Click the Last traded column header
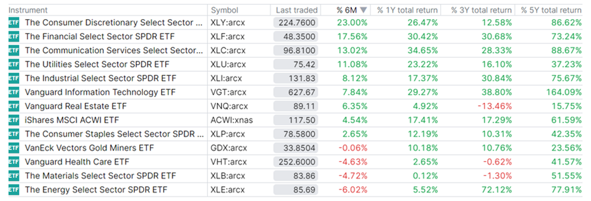The height and width of the screenshot is (201, 591). pyautogui.click(x=296, y=10)
